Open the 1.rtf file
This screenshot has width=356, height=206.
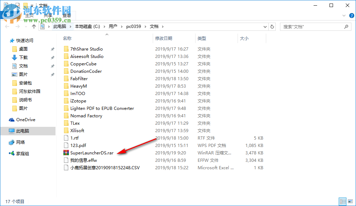tap(74, 138)
